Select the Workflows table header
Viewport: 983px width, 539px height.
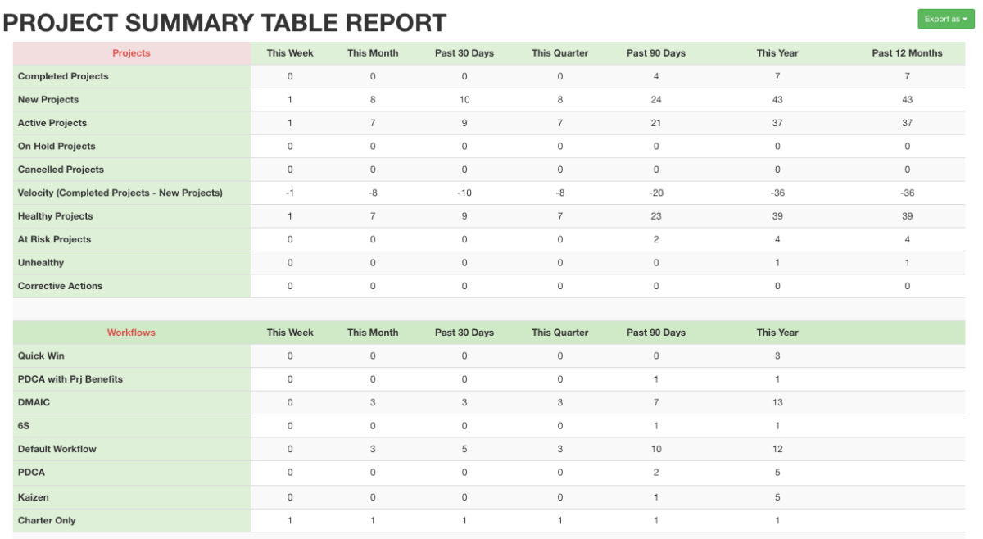[131, 333]
